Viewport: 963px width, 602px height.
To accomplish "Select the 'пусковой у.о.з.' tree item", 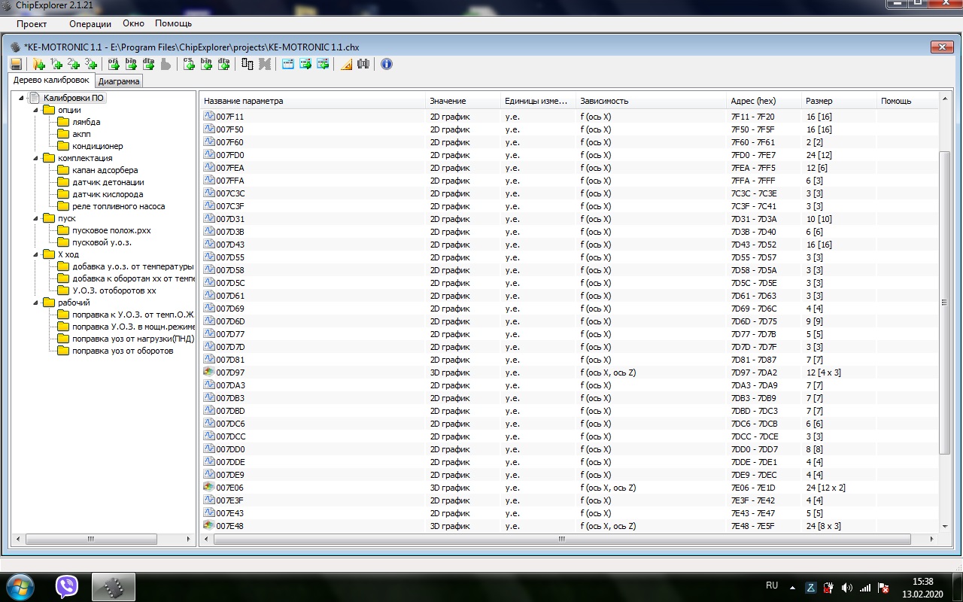I will coord(102,242).
